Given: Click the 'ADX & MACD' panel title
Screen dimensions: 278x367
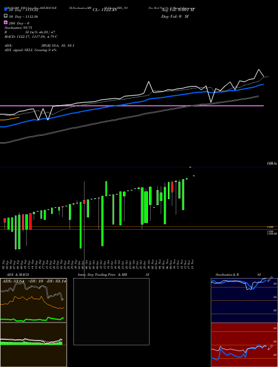Looking at the screenshot, I should point(18,275).
